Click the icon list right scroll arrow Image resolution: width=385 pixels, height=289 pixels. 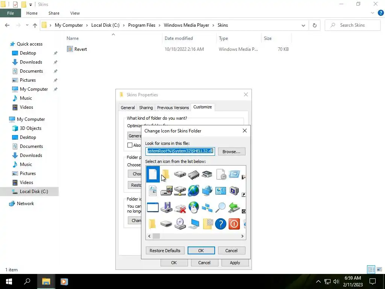point(243,236)
